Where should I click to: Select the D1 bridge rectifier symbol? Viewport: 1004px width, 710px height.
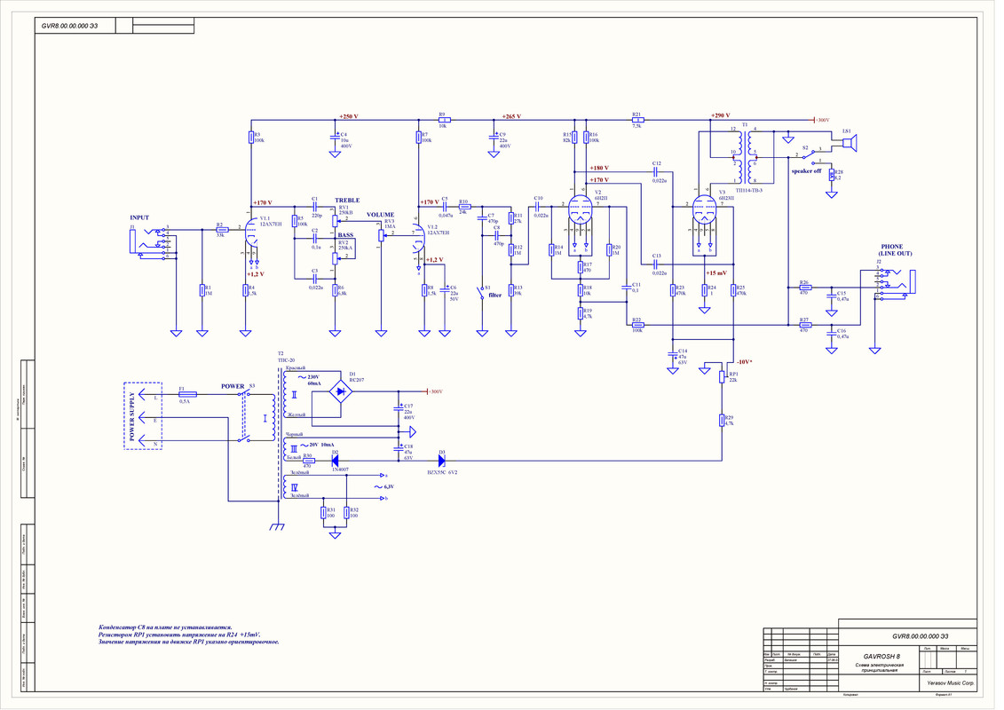(340, 391)
